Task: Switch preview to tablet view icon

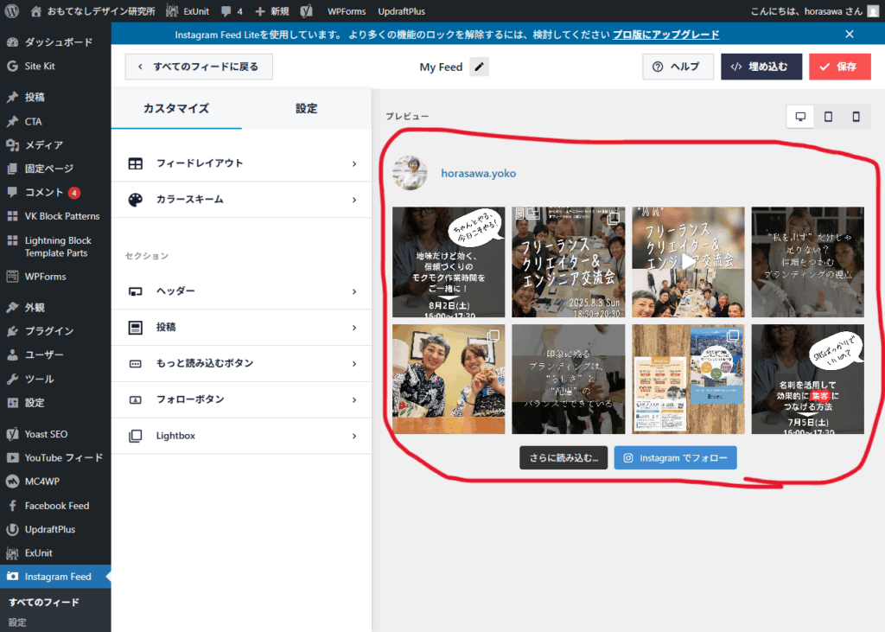Action: [828, 117]
